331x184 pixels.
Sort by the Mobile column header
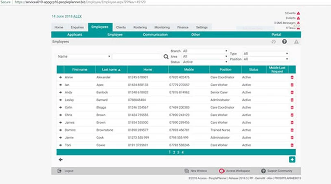click(189, 70)
